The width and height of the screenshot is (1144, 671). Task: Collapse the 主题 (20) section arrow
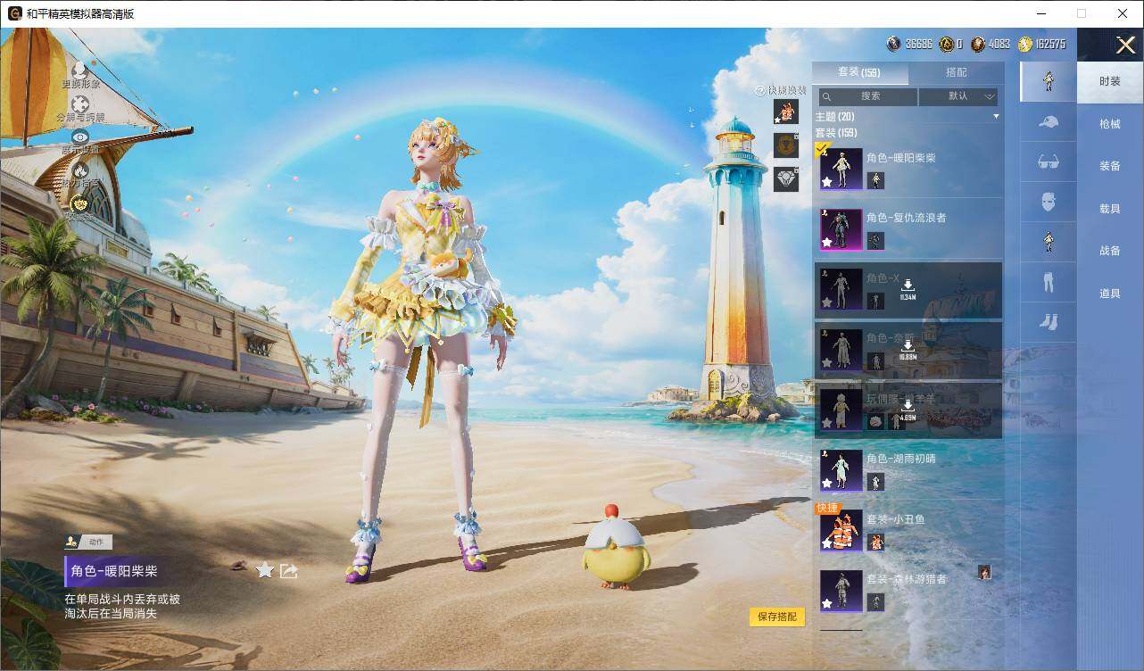point(996,117)
